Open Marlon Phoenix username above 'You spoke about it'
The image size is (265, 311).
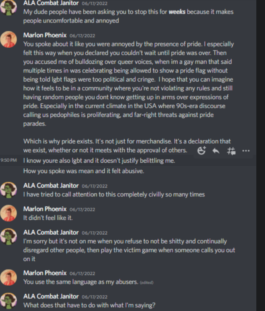point(45,35)
